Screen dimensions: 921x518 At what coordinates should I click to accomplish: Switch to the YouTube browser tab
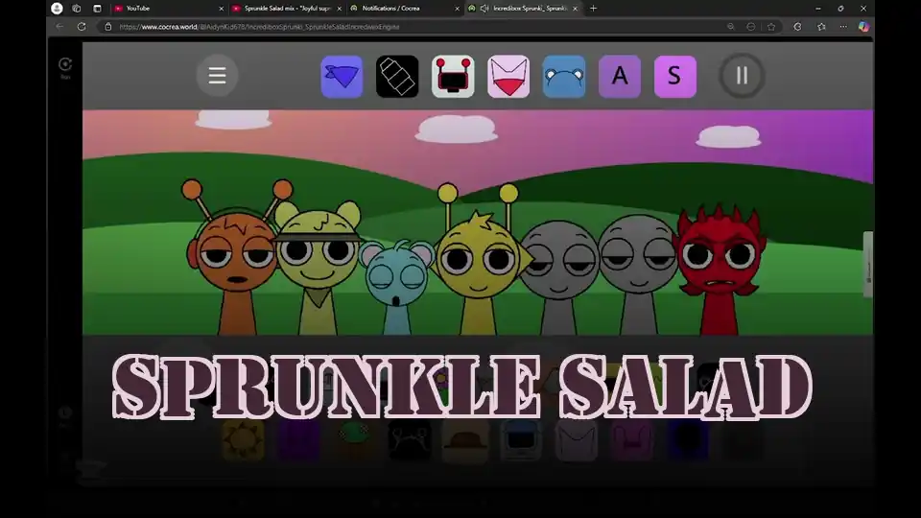pyautogui.click(x=169, y=9)
